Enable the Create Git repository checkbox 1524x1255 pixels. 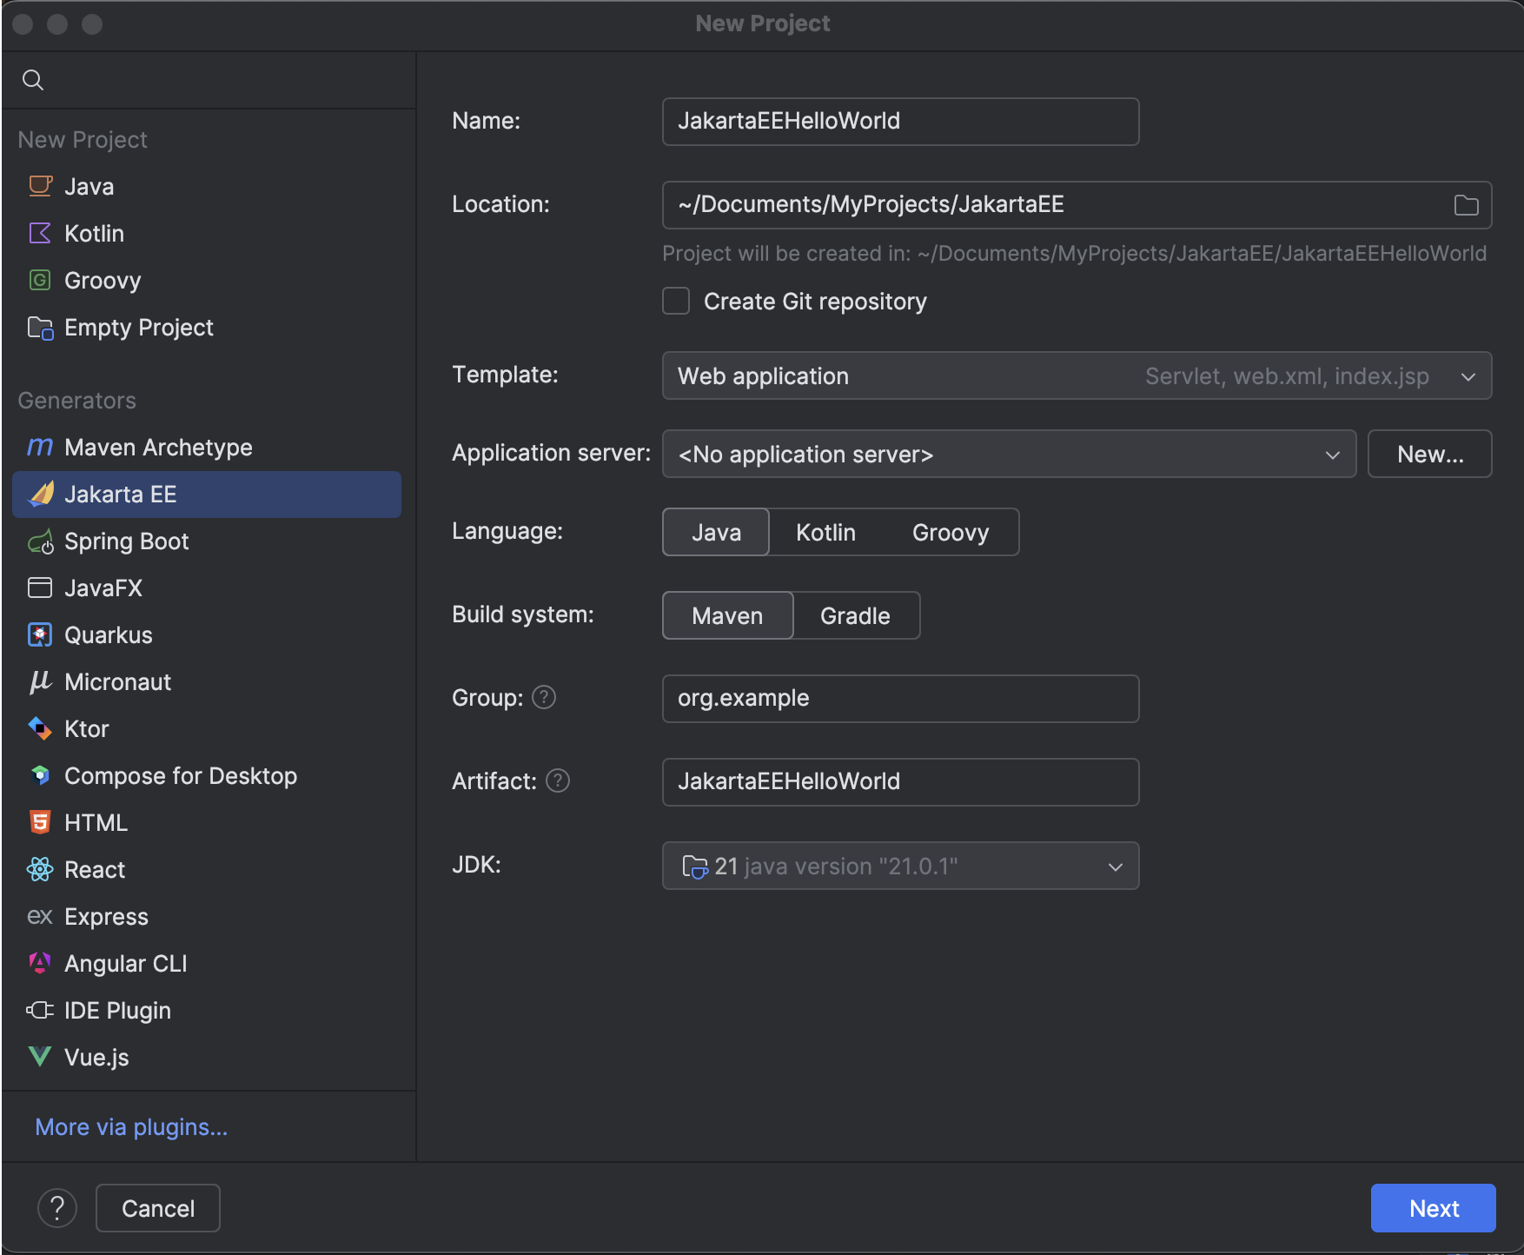(676, 301)
